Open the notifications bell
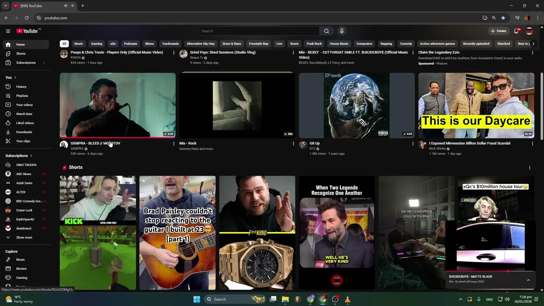 [516, 31]
